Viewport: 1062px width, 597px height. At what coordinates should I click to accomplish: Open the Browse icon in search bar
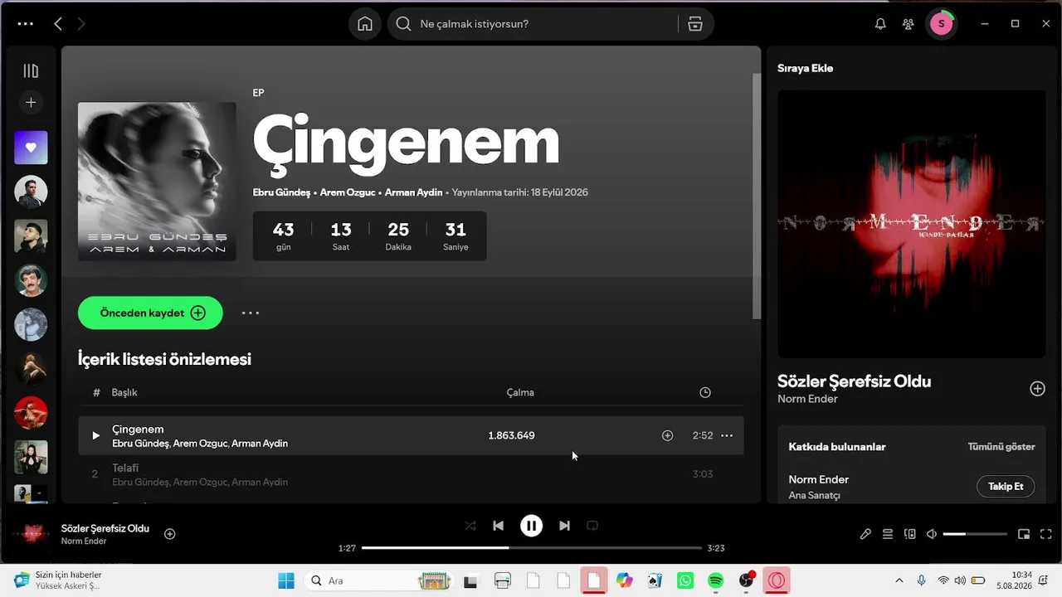click(695, 24)
